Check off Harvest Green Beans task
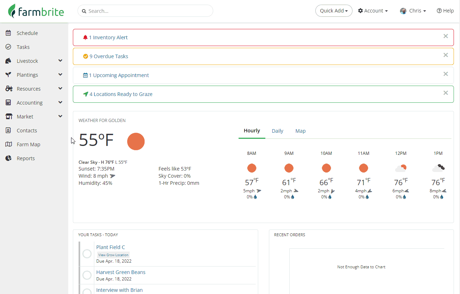The height and width of the screenshot is (294, 460). click(87, 275)
